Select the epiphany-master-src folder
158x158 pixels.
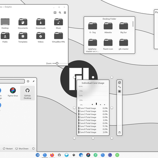[x=92, y=45]
